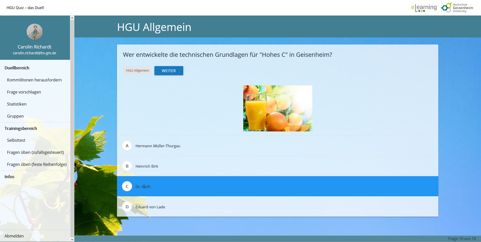Click the circled letter D next to Eduard von Lade
Image resolution: width=481 pixels, height=242 pixels.
coord(127,207)
